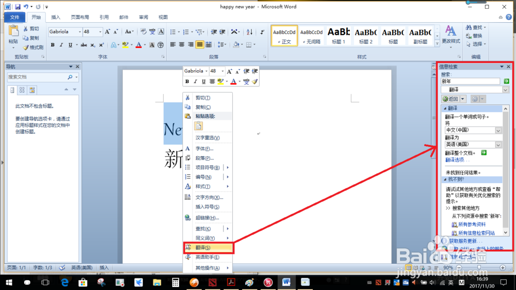The width and height of the screenshot is (516, 290).
Task: Toggle subscript formatting
Action: point(93,45)
